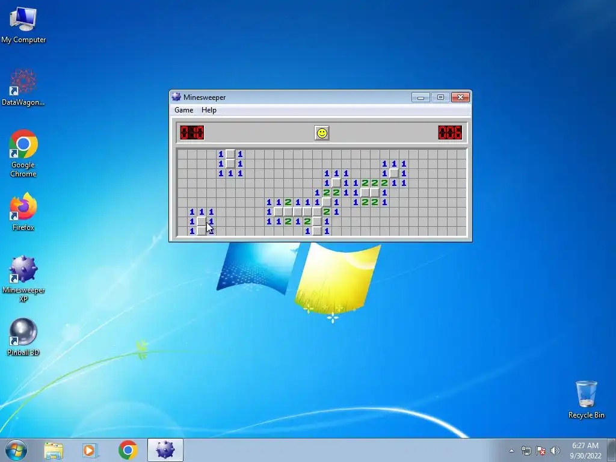616x462 pixels.
Task: Click the network tray icon
Action: pos(526,451)
